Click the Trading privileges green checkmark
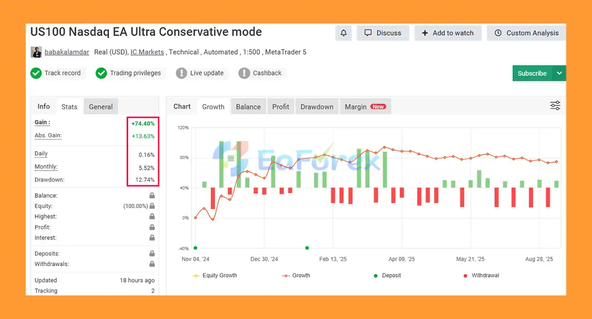The image size is (592, 319). tap(101, 73)
